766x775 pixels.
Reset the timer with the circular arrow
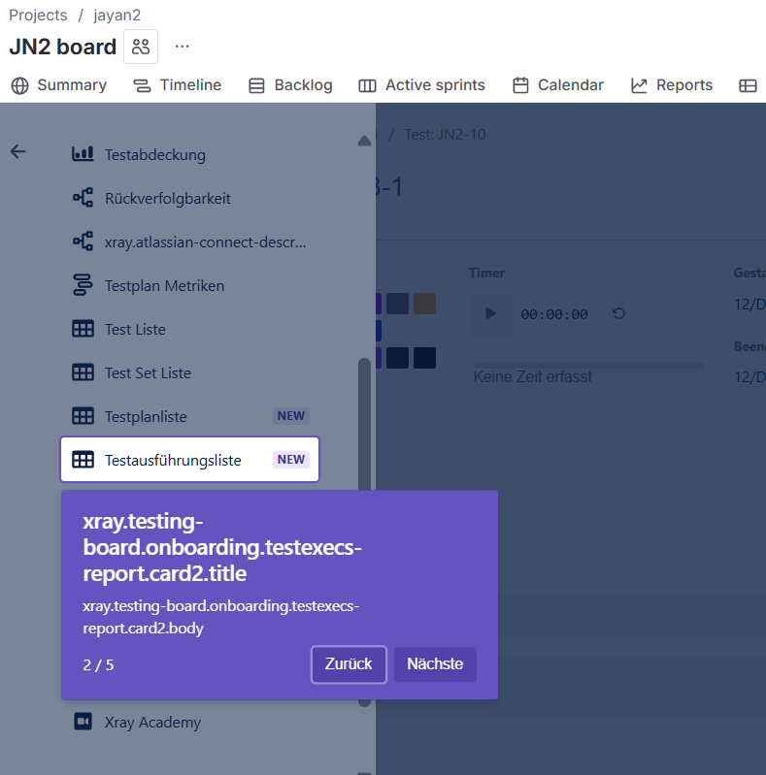click(618, 313)
